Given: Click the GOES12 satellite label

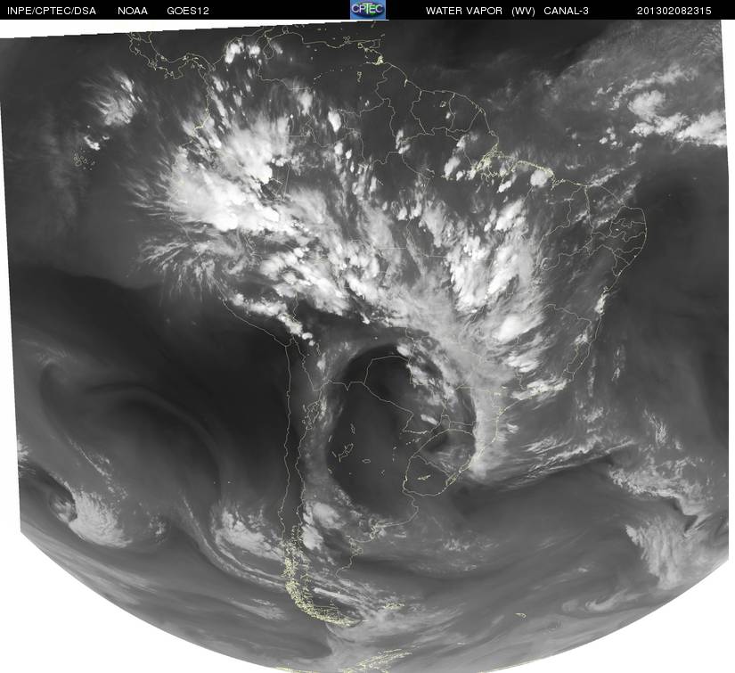Looking at the screenshot, I should pyautogui.click(x=188, y=11).
